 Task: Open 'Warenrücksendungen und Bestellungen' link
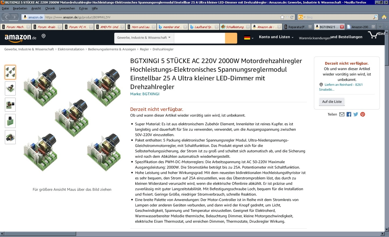click(331, 37)
